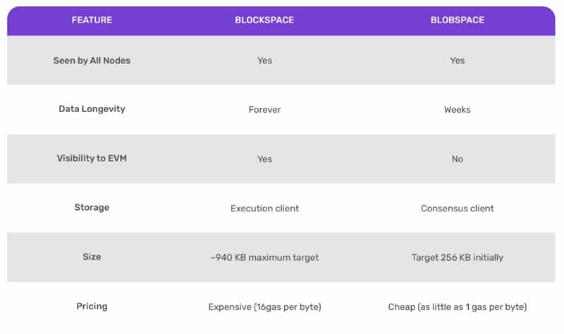Click the 'Forever' blockspace cell
This screenshot has width=564, height=334.
264,110
